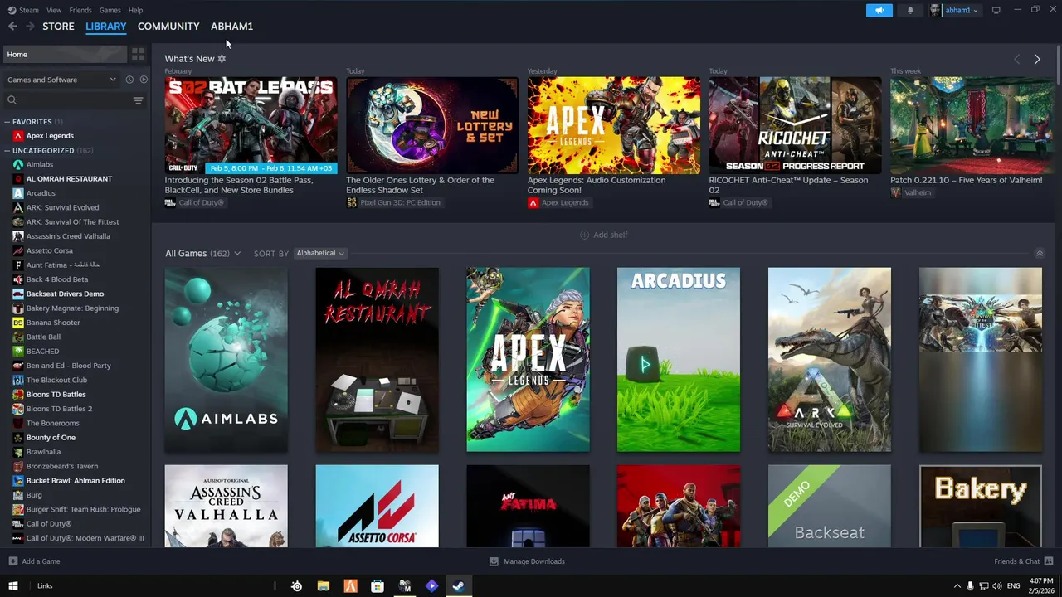This screenshot has width=1062, height=597.
Task: Show next What's New items
Action: pos(1037,59)
